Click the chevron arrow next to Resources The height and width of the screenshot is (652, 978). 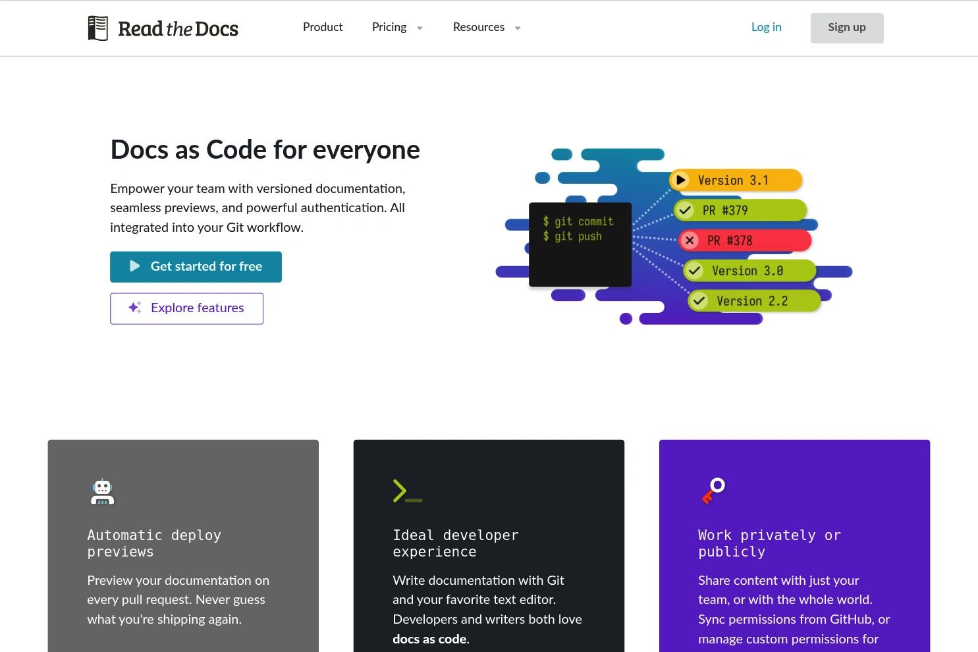(518, 28)
